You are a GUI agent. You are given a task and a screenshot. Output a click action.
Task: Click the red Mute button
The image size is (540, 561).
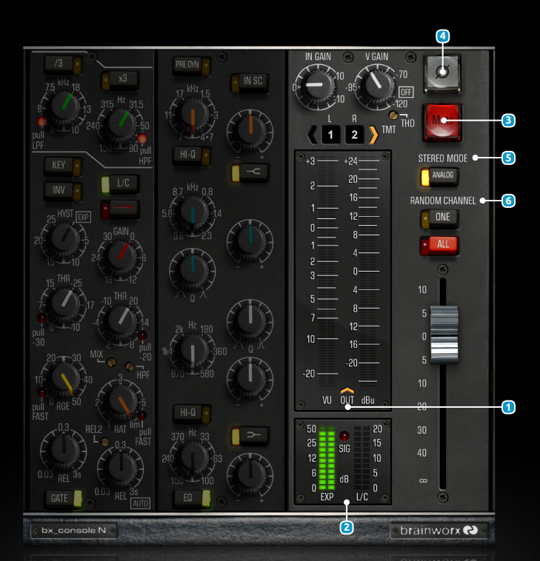[x=442, y=122]
